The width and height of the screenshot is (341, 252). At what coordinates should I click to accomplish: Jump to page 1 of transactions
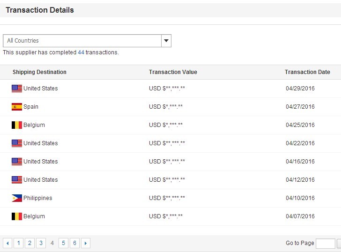click(x=19, y=243)
